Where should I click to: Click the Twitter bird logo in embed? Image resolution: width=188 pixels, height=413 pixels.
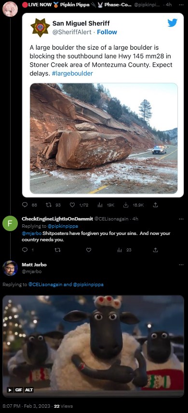[x=173, y=23]
